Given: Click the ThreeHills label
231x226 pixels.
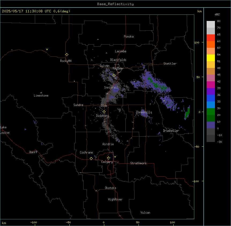Looking at the screenshot, I should point(144,112).
